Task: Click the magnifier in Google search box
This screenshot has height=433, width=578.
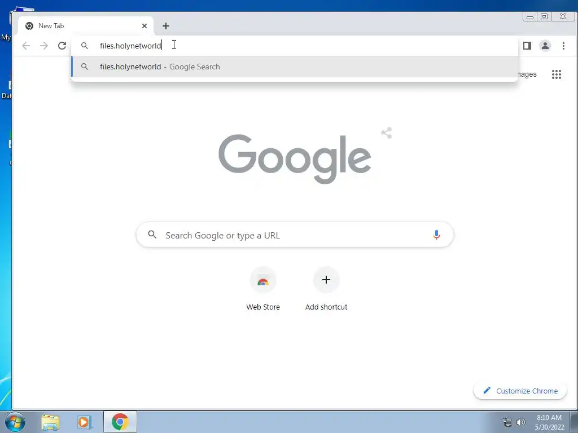Action: click(152, 234)
